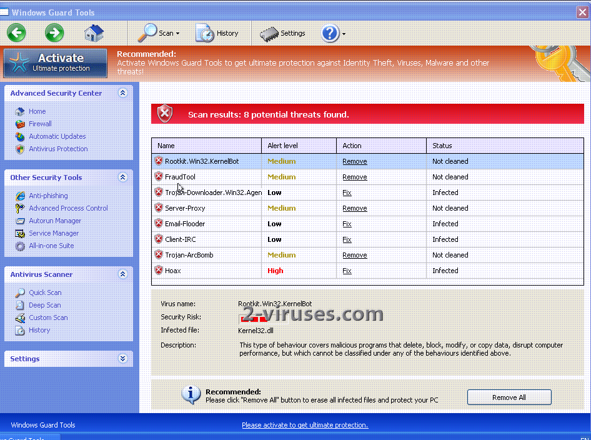Click the Autorun Manager icon
591x440 pixels.
pos(20,221)
